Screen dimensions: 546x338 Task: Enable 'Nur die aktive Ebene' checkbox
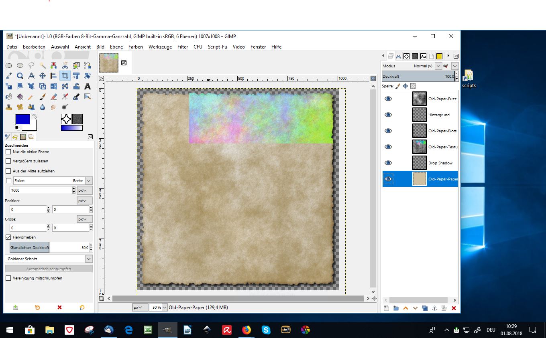point(8,152)
